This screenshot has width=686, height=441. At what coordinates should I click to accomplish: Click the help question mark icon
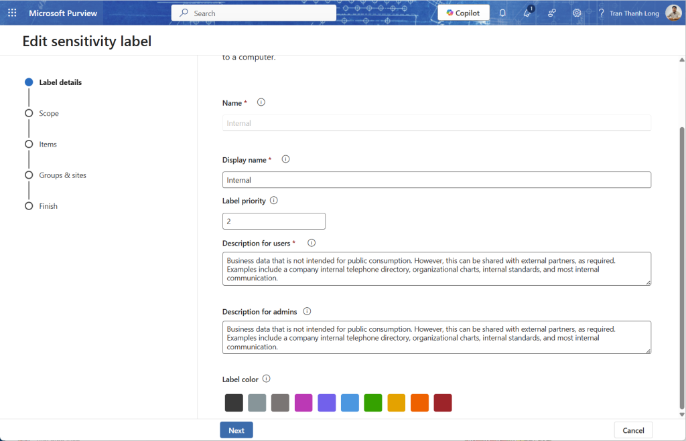601,13
